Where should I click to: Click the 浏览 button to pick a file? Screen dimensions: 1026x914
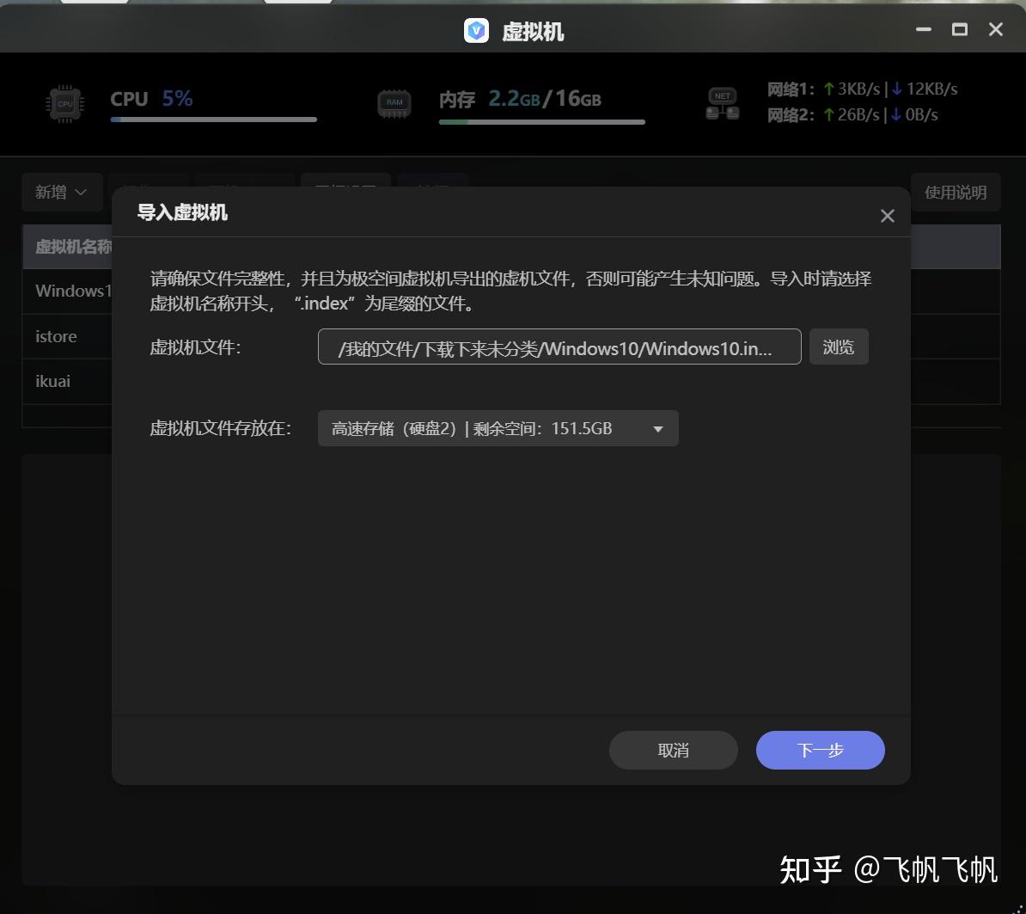[838, 346]
